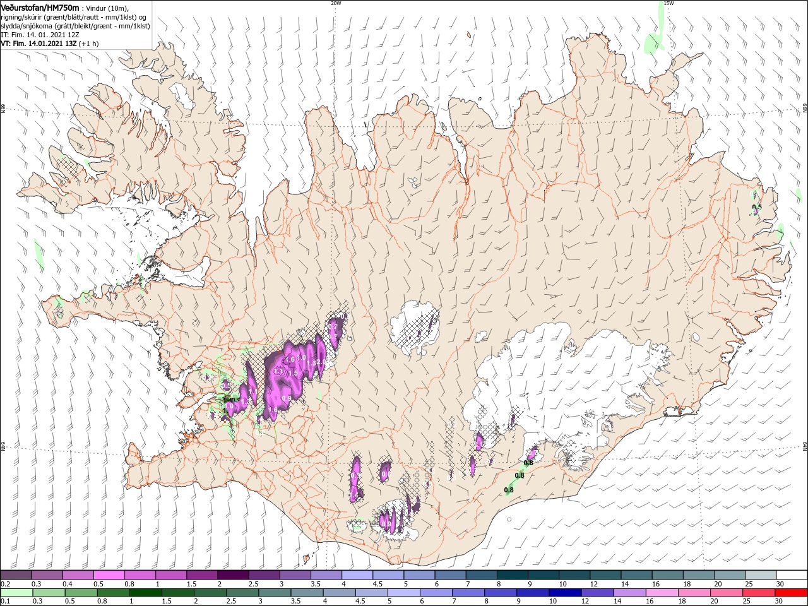Choose the 0.8 swatch in the upper legend row
The width and height of the screenshot is (808, 606).
(x=140, y=575)
